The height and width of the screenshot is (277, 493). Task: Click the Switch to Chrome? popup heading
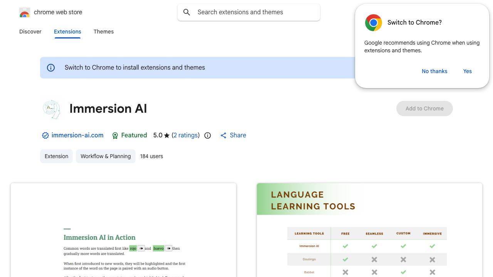[414, 23]
